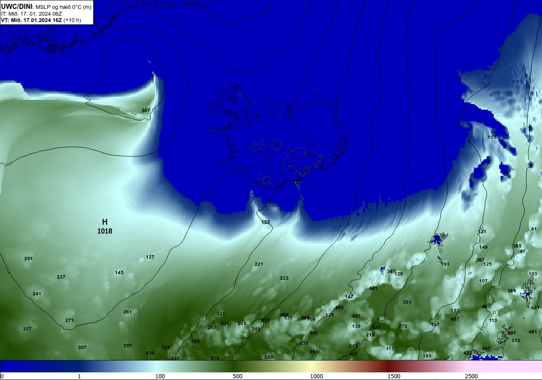Click the 221 height label
This screenshot has height=380, width=542.
(x=259, y=264)
